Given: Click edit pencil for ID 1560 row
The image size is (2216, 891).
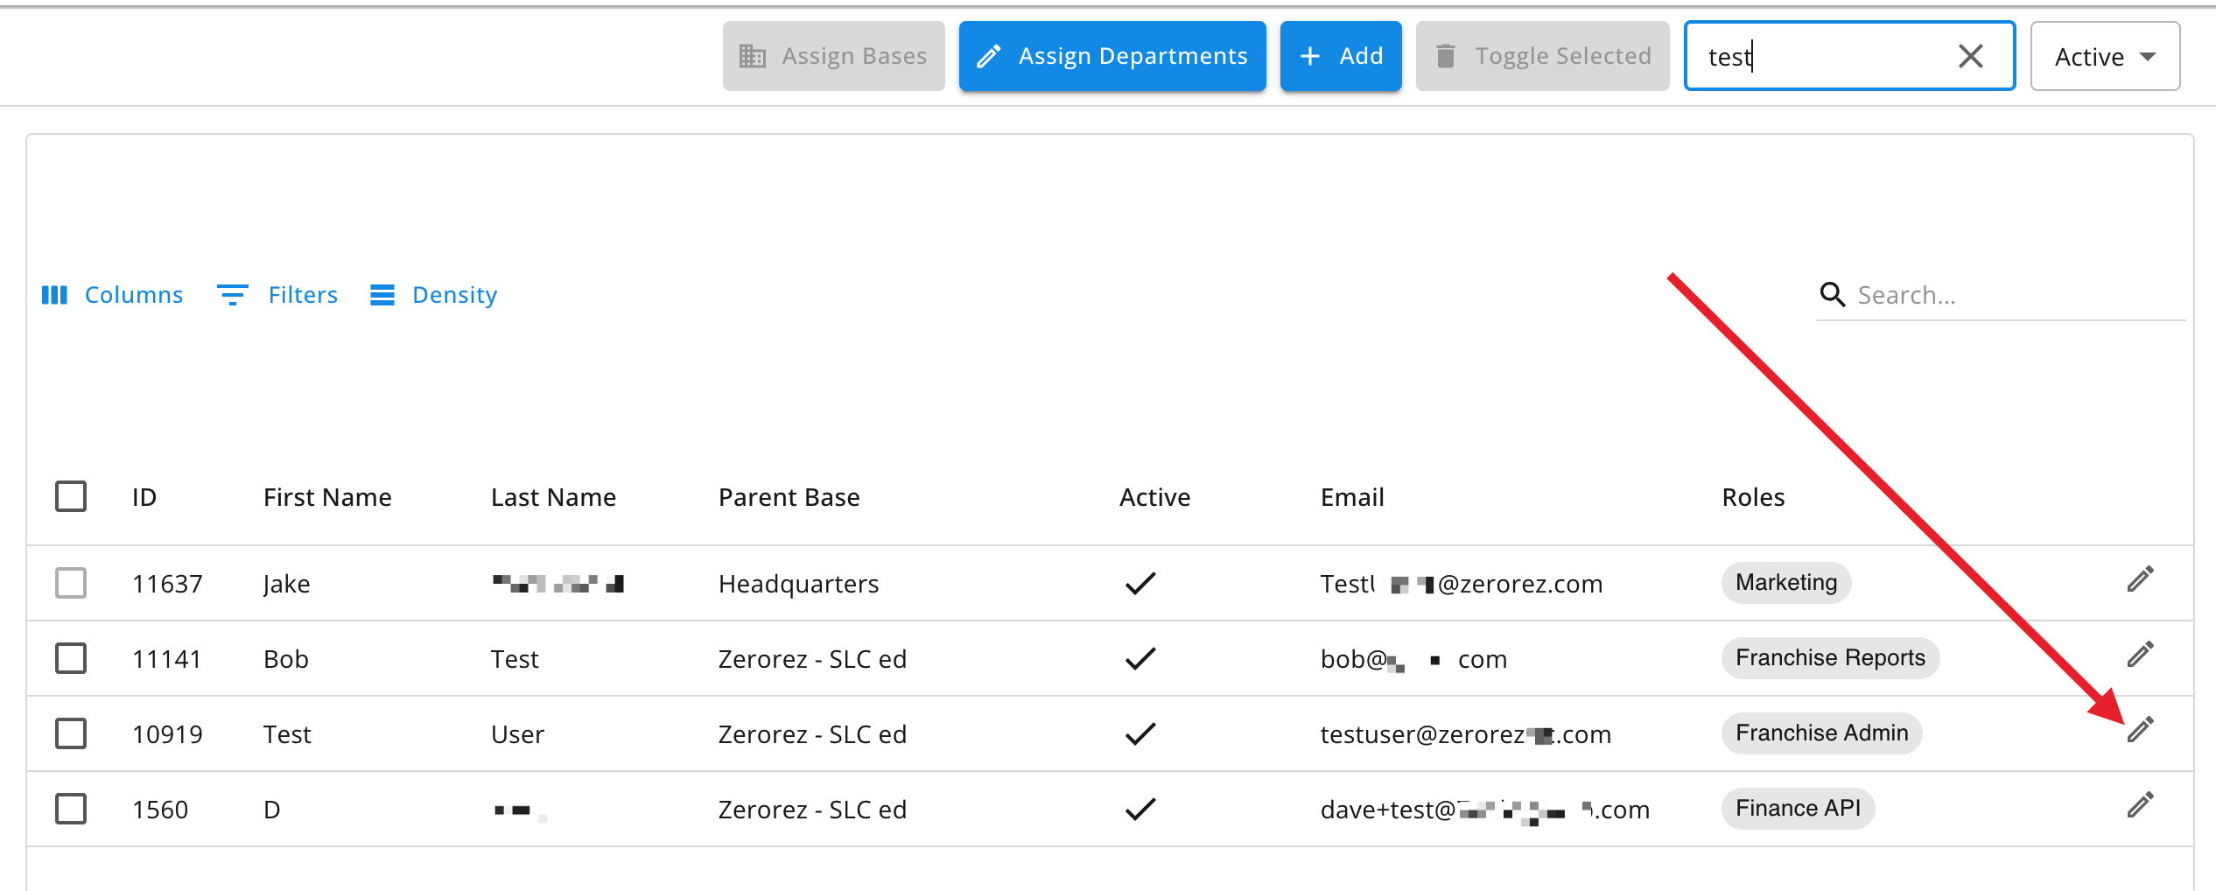Looking at the screenshot, I should click(x=2140, y=805).
